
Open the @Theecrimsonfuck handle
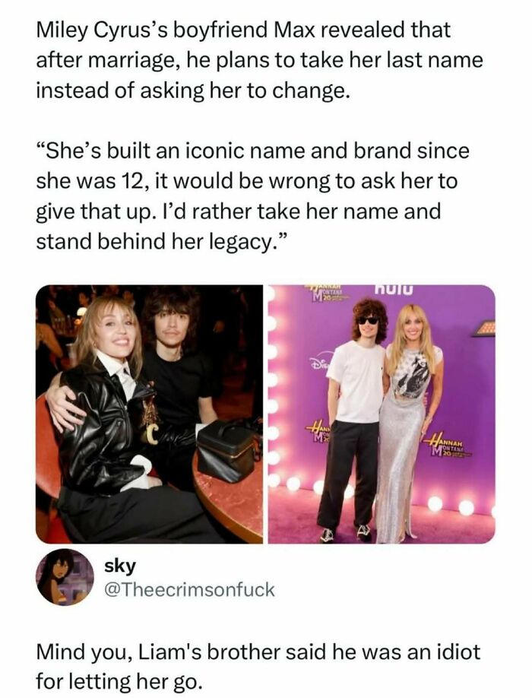point(189,589)
